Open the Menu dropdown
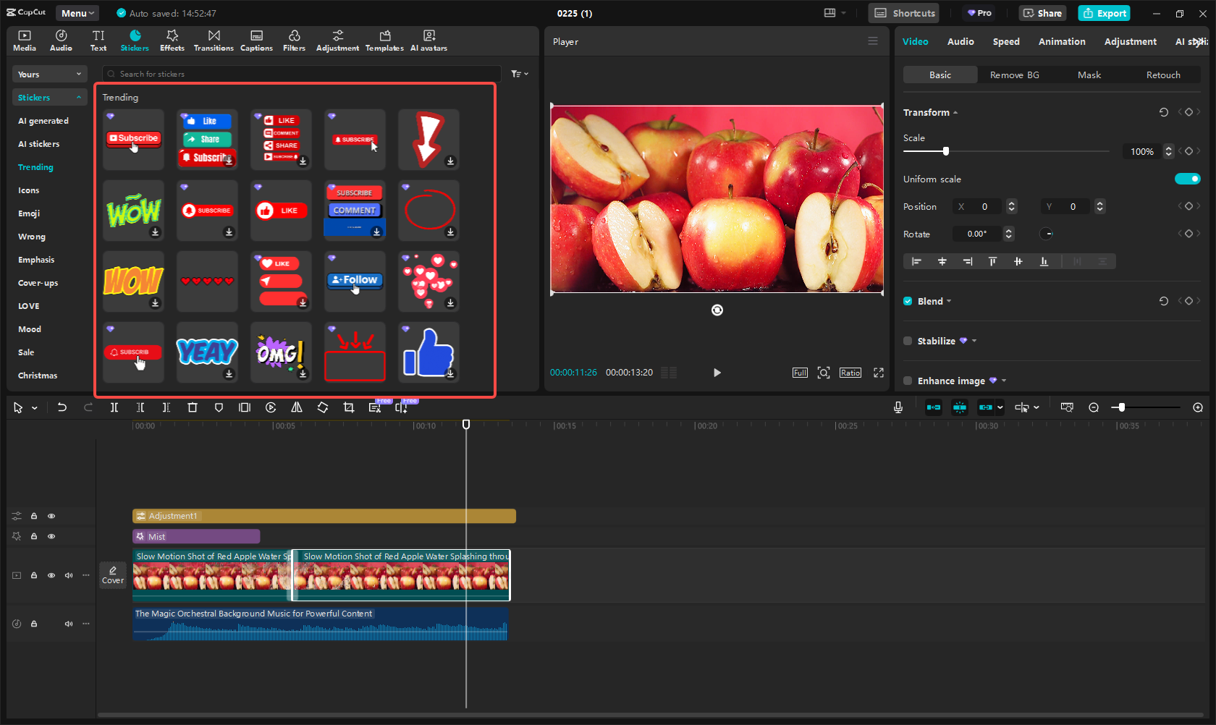This screenshot has height=725, width=1216. coord(77,12)
